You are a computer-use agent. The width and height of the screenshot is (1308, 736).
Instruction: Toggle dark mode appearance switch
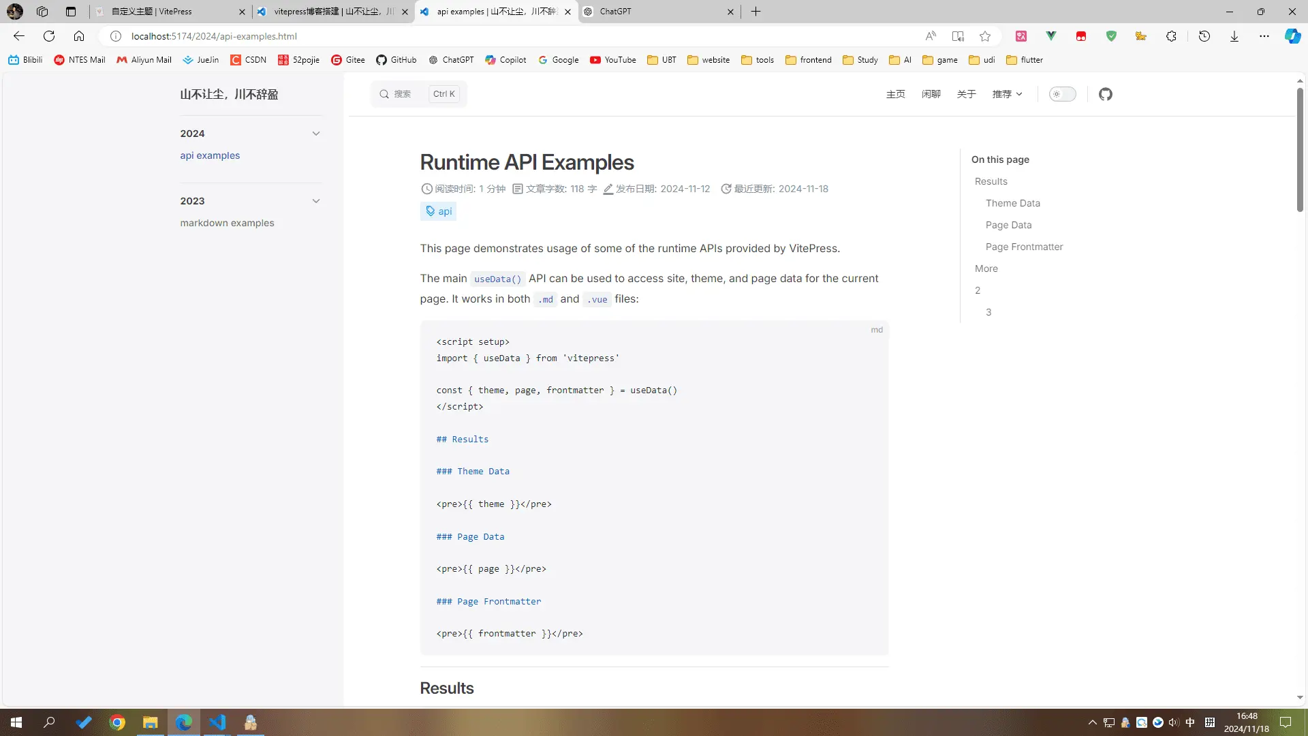click(1062, 94)
